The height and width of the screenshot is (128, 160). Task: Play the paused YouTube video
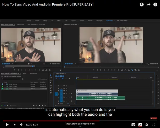(7, 125)
